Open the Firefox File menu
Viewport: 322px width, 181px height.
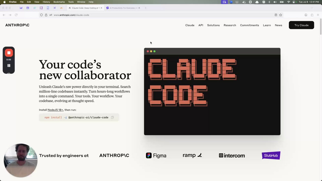point(22,2)
